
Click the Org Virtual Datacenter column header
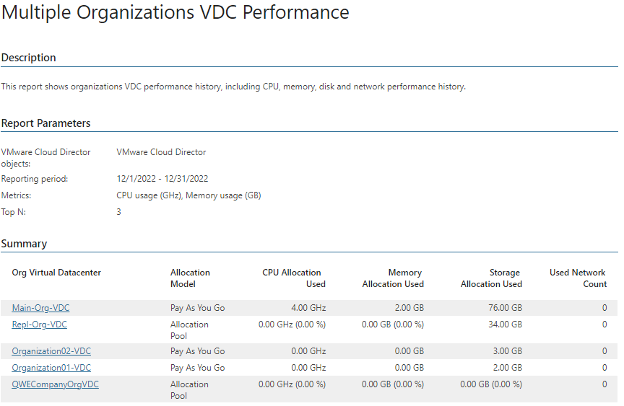tap(56, 273)
